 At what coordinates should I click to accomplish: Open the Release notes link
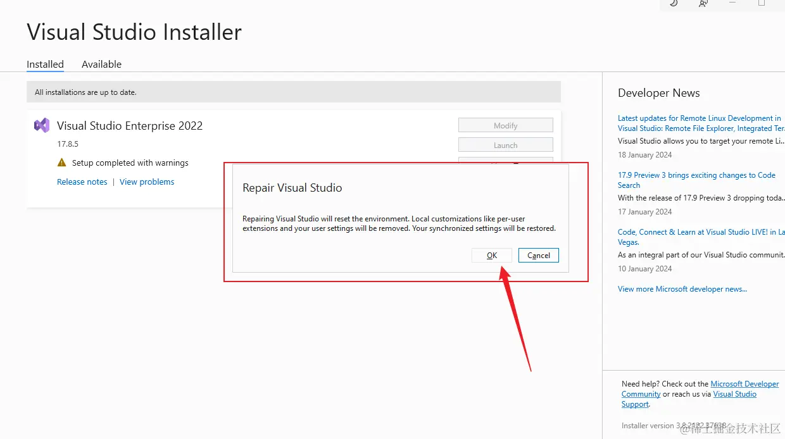coord(82,182)
